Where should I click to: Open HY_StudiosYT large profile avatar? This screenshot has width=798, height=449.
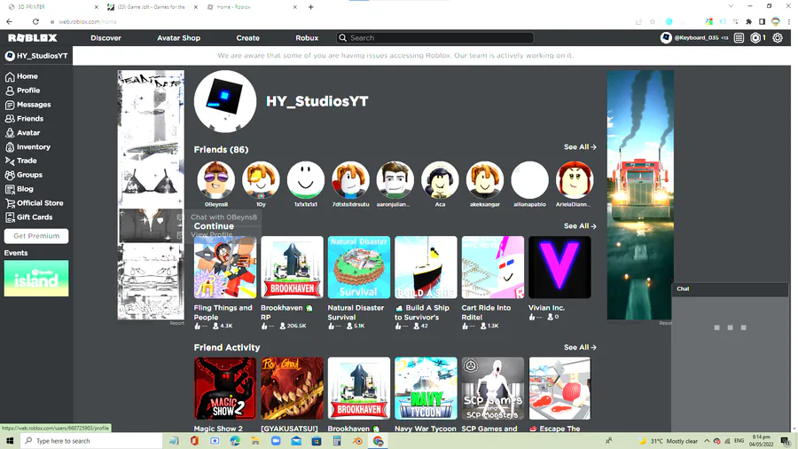[225, 101]
